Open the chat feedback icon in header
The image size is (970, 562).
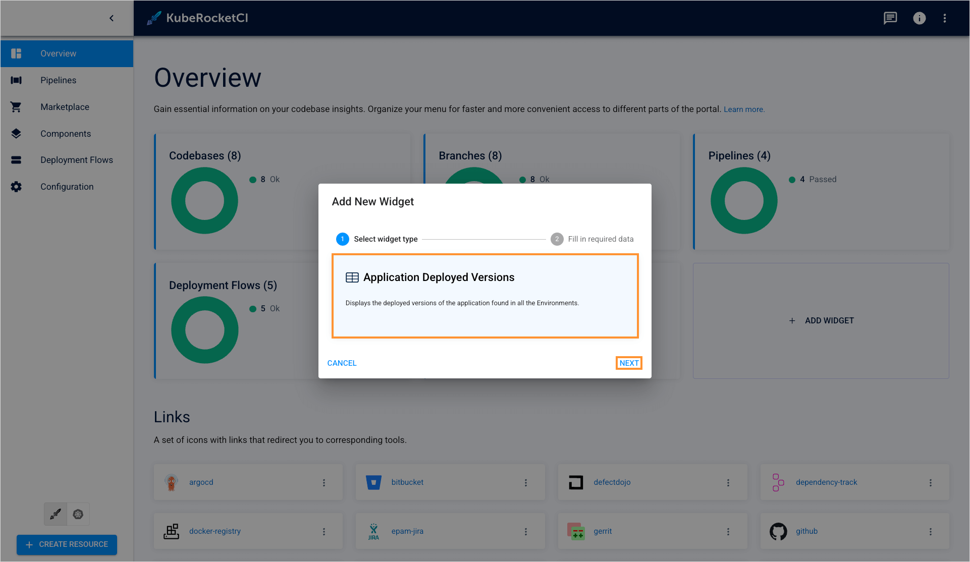pyautogui.click(x=890, y=18)
